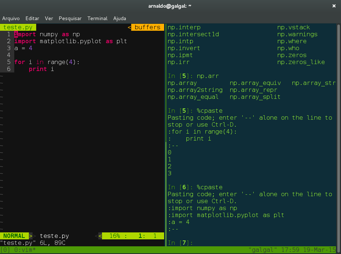This screenshot has width=341, height=254.
Task: Click the orange buffers badge in vim tabline
Action: pyautogui.click(x=147, y=27)
